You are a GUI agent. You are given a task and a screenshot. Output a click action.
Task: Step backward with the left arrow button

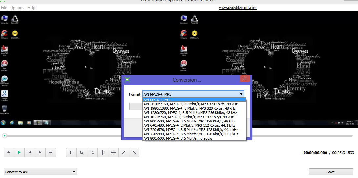(x=9, y=153)
